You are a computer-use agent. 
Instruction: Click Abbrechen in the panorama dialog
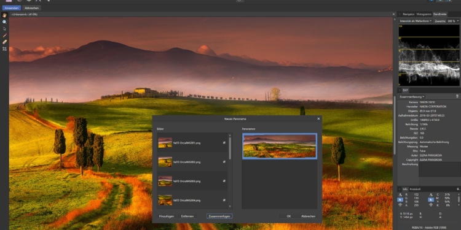tap(308, 217)
